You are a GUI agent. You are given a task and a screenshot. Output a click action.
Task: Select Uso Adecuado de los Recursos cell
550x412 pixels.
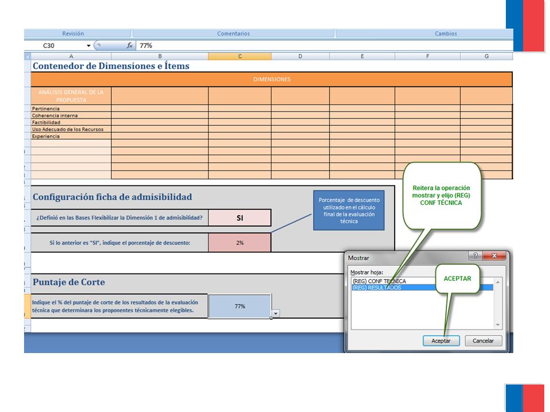click(x=71, y=129)
